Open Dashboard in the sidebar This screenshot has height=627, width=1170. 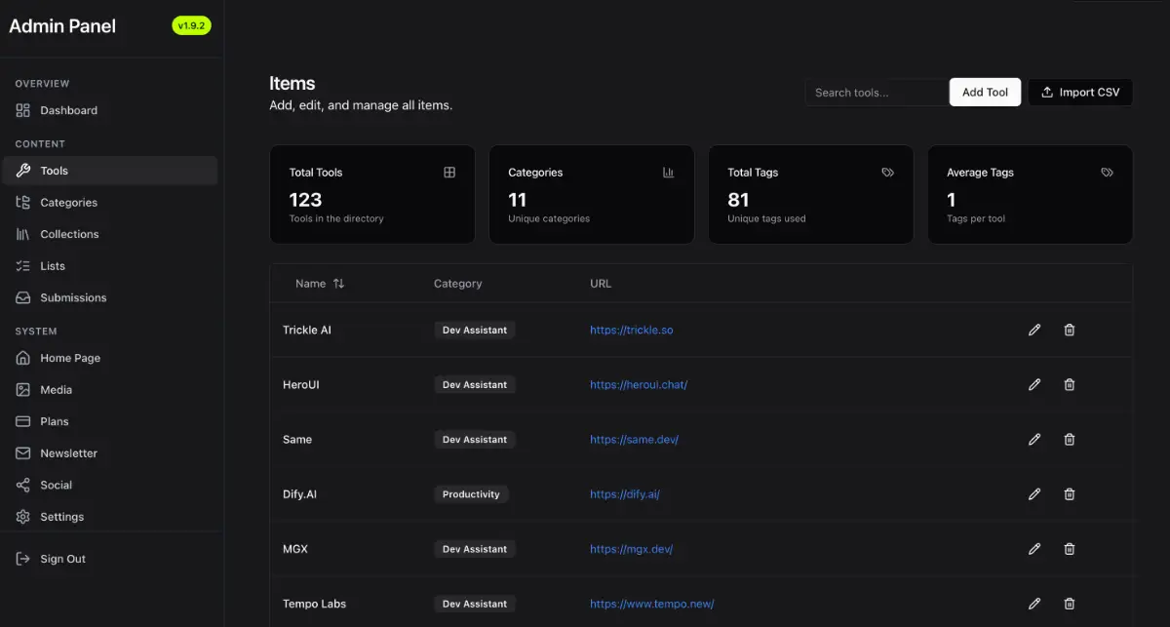tap(68, 111)
